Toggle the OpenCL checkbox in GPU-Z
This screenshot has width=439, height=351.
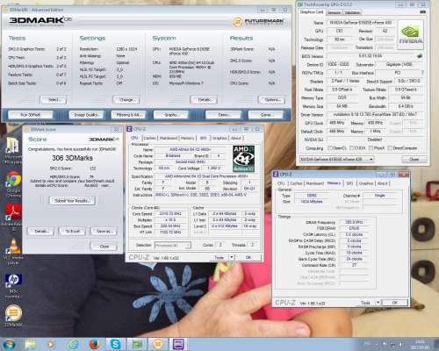click(330, 148)
